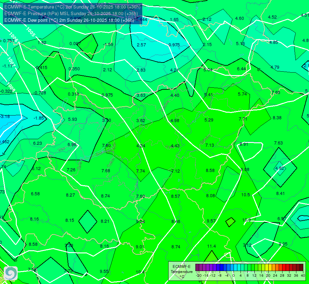Screen dimensions: 309x284
Task: Click the isobar label 1008
Action: click(11, 87)
